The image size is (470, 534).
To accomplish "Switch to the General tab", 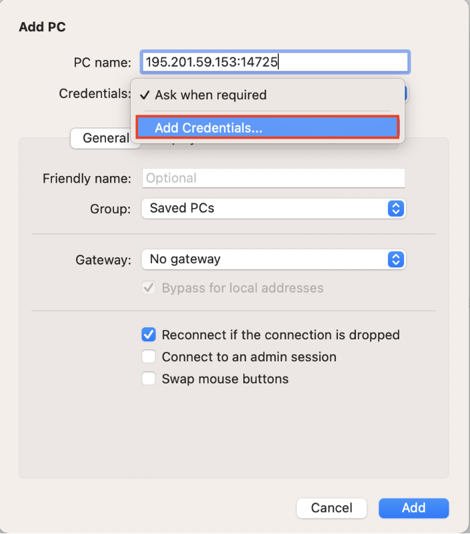I will [x=105, y=138].
